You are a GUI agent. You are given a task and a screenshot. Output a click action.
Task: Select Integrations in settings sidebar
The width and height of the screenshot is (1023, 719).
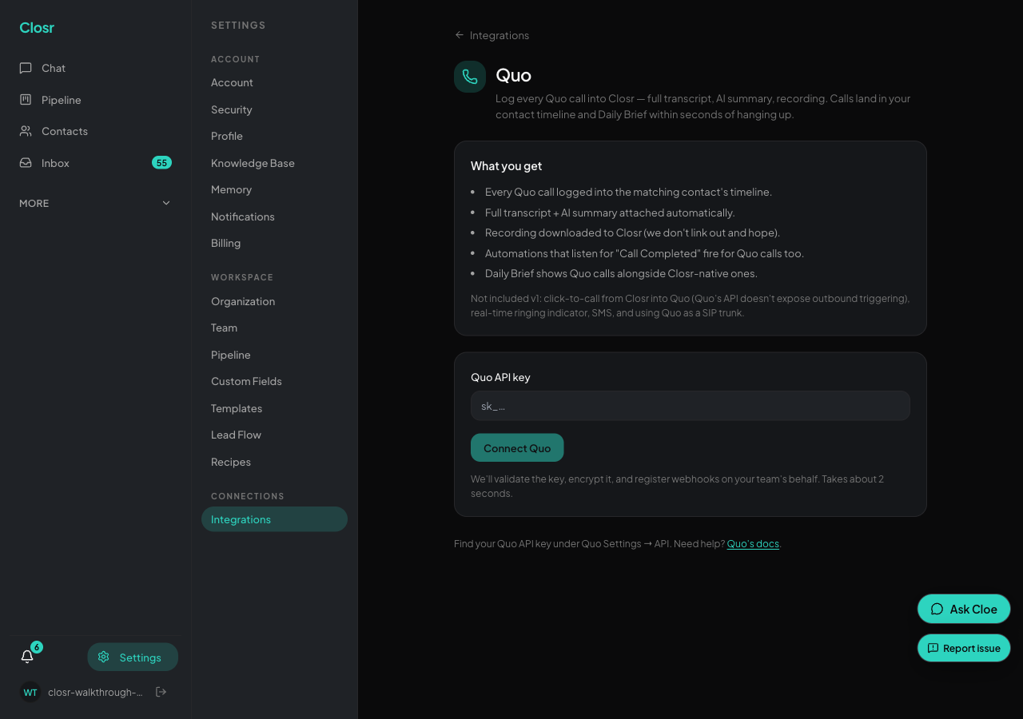coord(274,519)
